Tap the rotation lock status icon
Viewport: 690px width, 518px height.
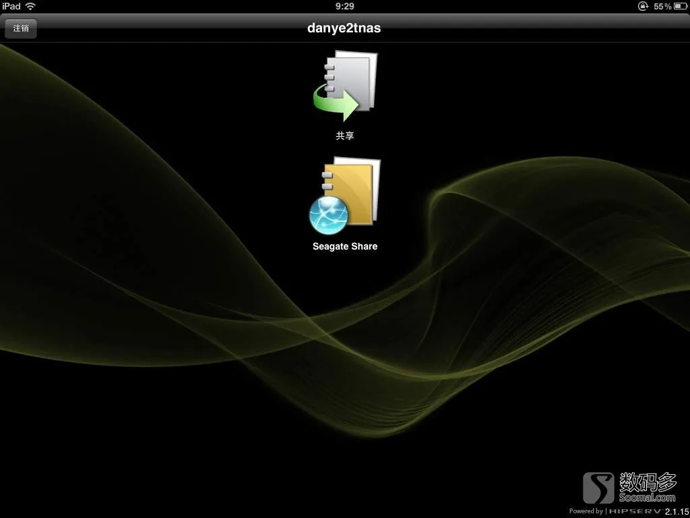pyautogui.click(x=643, y=6)
